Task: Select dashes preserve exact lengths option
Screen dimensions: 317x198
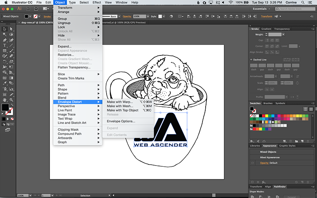Action: click(286, 60)
